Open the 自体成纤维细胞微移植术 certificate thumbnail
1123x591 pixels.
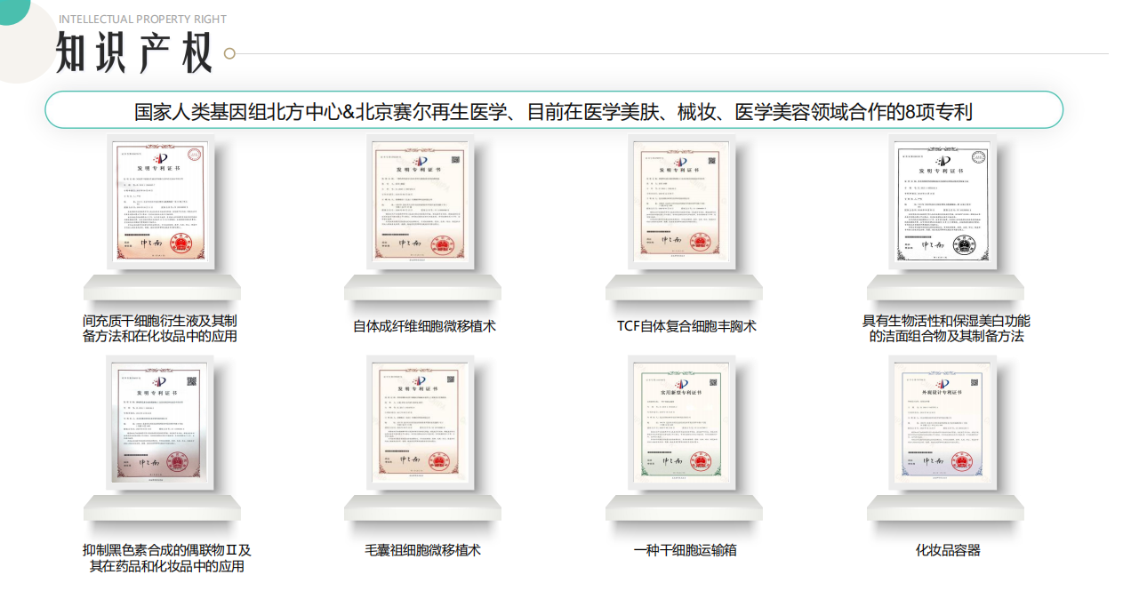tap(422, 202)
